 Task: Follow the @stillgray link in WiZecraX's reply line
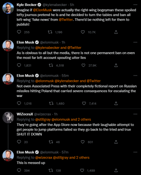(43, 119)
